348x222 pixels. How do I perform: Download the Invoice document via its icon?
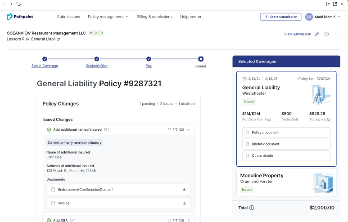point(184,203)
